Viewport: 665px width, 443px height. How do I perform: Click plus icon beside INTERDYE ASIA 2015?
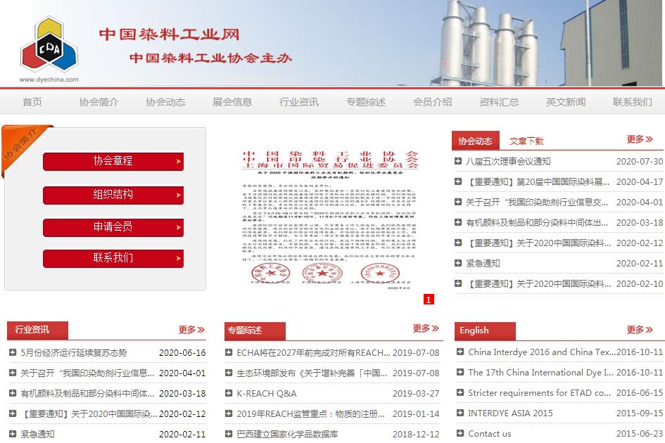[x=460, y=413]
